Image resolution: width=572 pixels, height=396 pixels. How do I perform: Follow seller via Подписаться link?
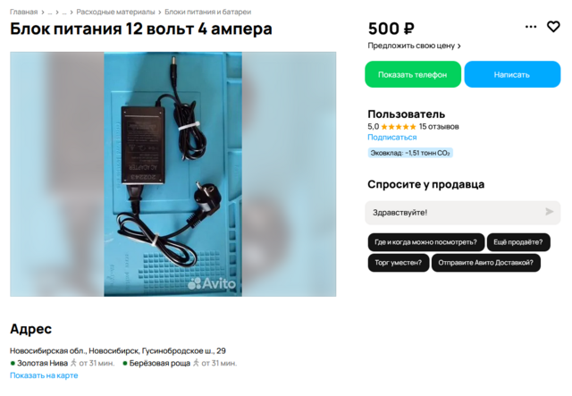392,138
